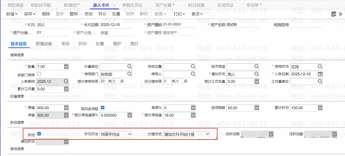
Task: Toggle the 多部门使用 checkbox
Action: [39, 74]
